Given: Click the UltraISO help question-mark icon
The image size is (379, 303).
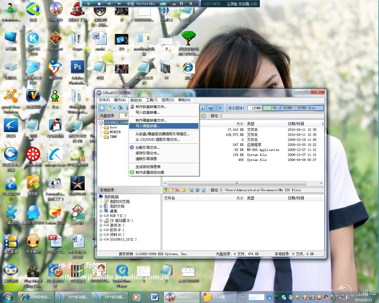Looking at the screenshot, I should 211,108.
